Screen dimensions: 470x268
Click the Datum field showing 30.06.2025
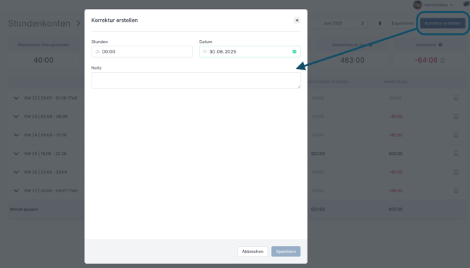[x=250, y=51]
